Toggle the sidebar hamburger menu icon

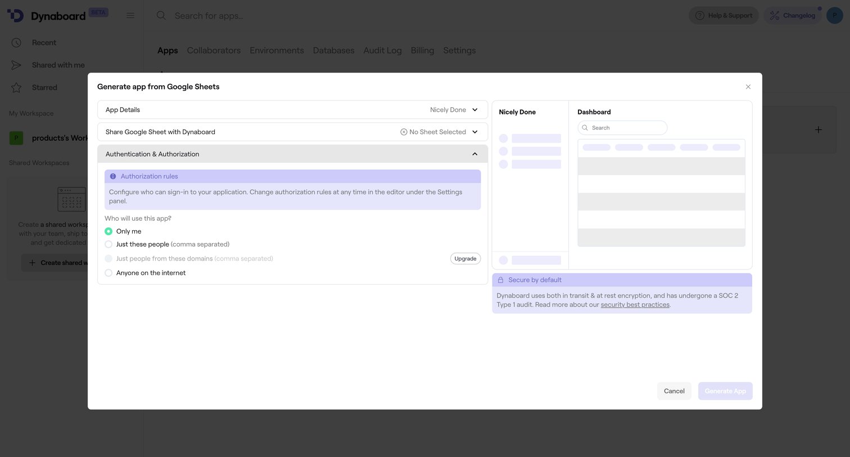pyautogui.click(x=130, y=16)
